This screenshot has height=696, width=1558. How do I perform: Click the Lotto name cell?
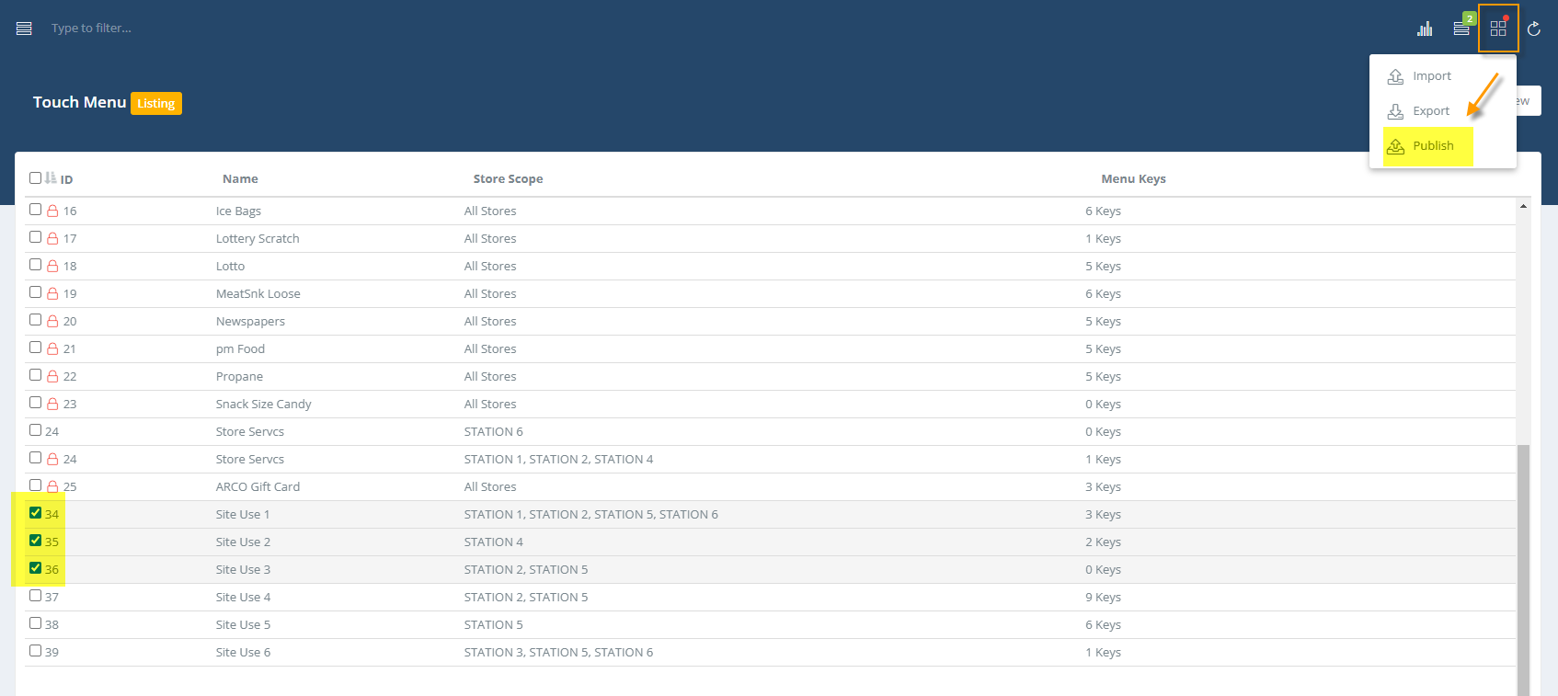tap(230, 267)
